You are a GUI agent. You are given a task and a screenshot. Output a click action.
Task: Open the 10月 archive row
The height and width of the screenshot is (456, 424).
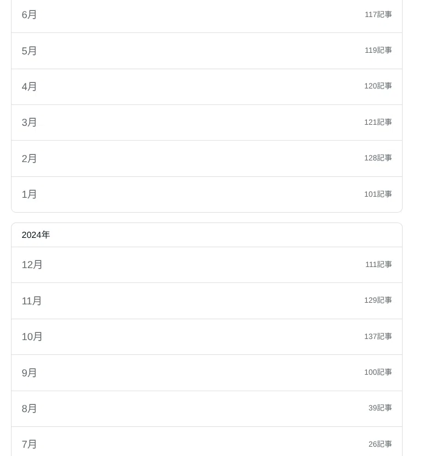coord(207,337)
